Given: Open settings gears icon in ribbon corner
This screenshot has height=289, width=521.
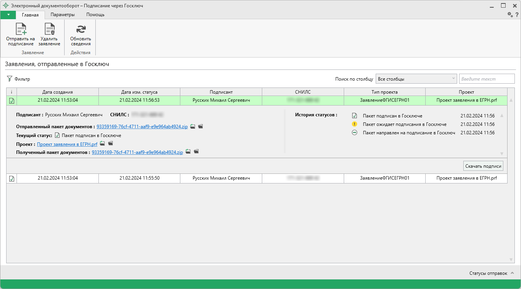Looking at the screenshot, I should (x=510, y=15).
